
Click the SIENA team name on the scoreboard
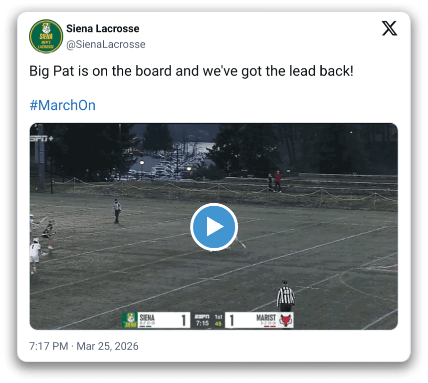[147, 318]
